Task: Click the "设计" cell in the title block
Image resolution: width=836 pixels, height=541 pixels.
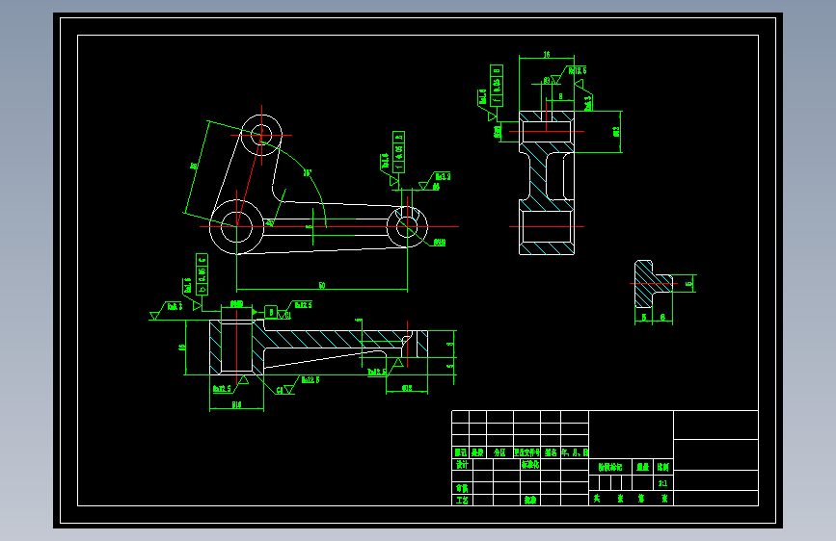Action: coord(462,464)
